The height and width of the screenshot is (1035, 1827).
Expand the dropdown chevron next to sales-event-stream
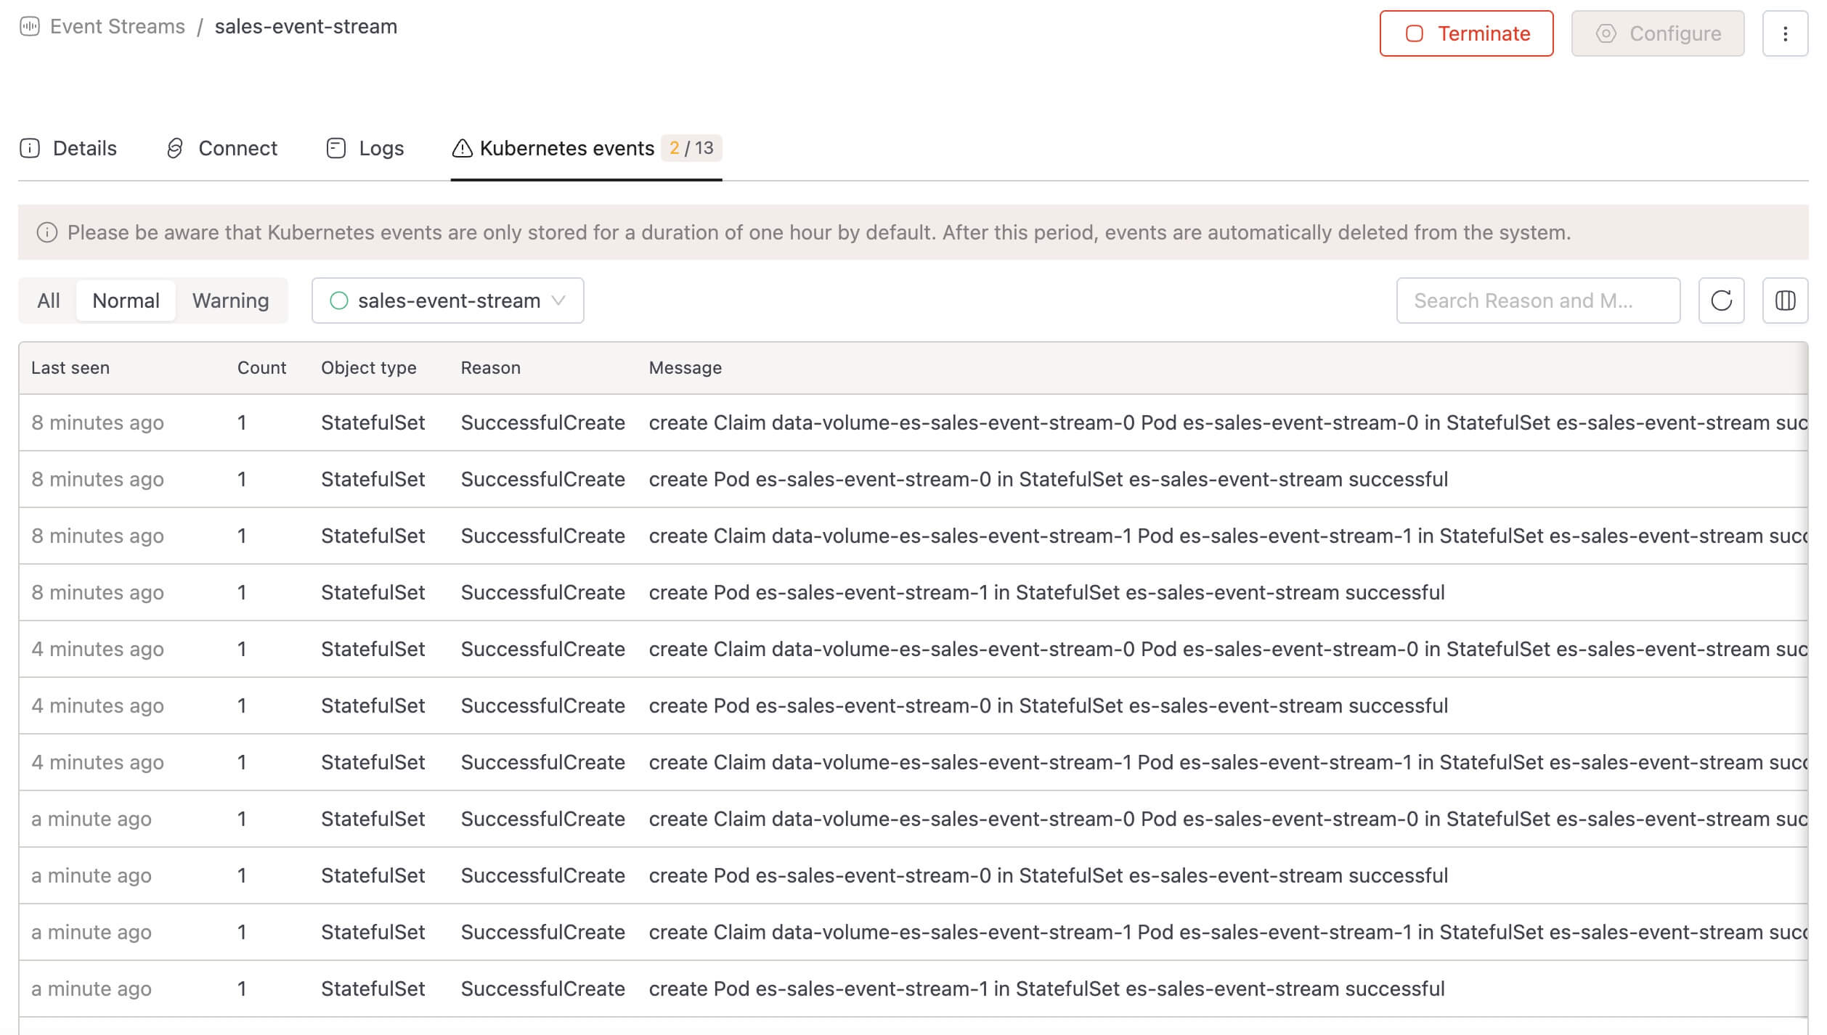point(558,300)
